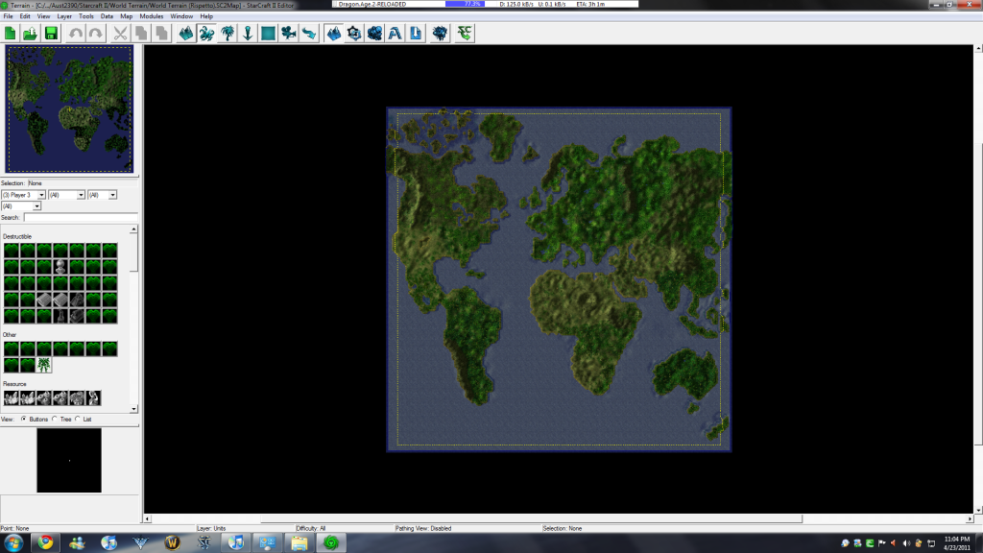Viewport: 983px width, 553px height.
Task: Open the Data editor module
Action: 375,34
